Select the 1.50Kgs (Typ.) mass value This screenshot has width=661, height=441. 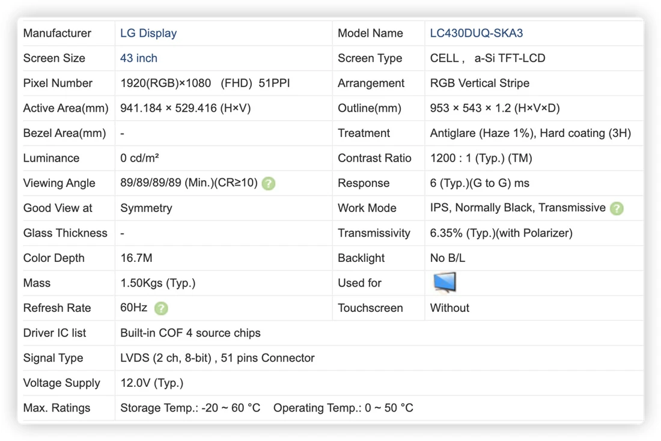click(x=158, y=283)
